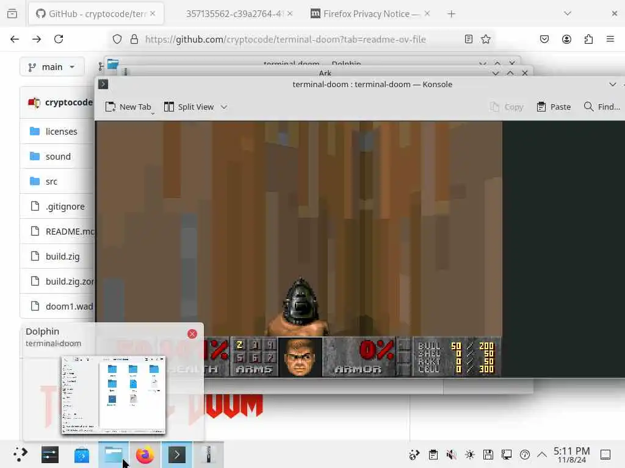Open Firefox tracking protection shield

click(x=117, y=39)
